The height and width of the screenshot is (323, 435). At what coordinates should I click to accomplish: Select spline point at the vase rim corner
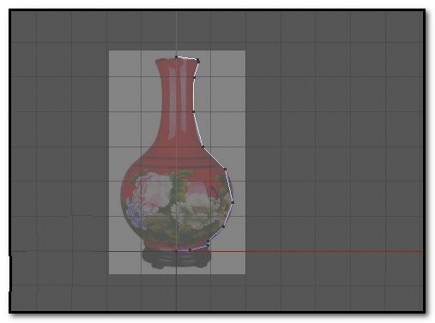tap(198, 60)
